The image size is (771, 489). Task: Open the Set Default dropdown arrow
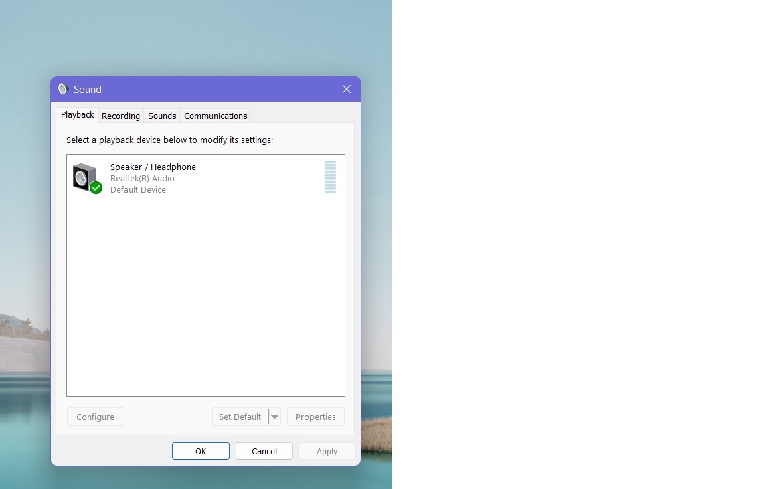coord(274,416)
